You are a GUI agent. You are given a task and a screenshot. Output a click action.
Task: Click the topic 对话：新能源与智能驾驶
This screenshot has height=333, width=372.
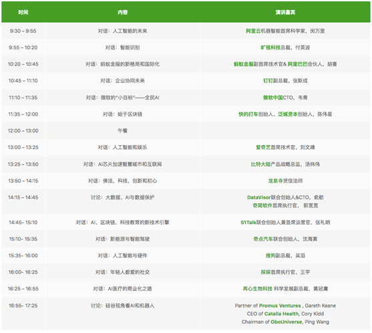click(x=122, y=239)
